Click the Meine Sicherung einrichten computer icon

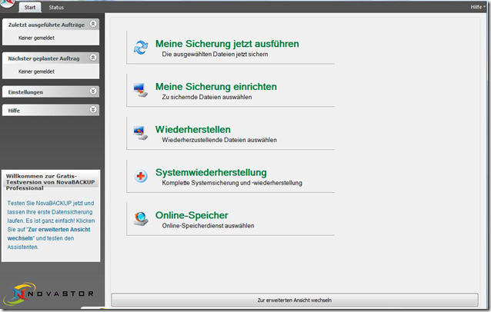[141, 90]
